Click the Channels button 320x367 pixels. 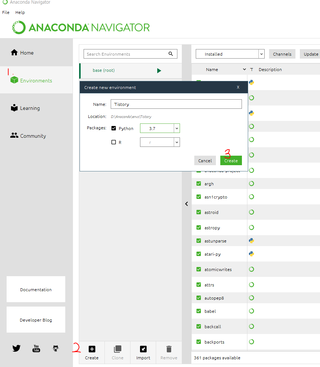[x=282, y=54]
